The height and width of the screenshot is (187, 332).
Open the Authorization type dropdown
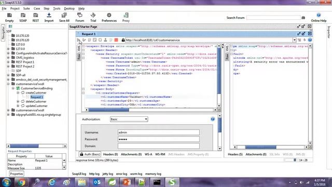point(129,119)
